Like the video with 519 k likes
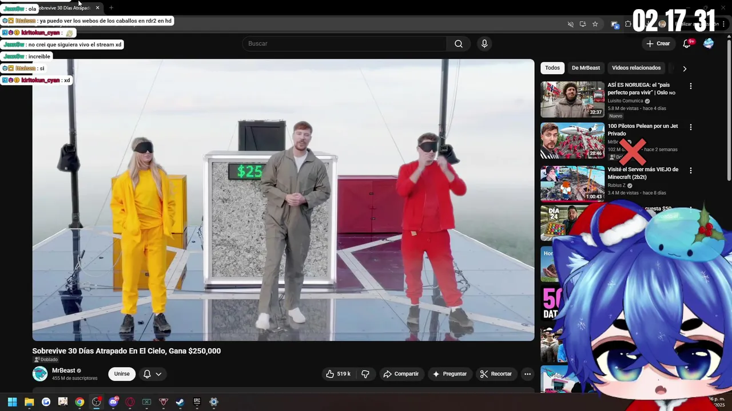Image resolution: width=732 pixels, height=411 pixels. point(337,374)
